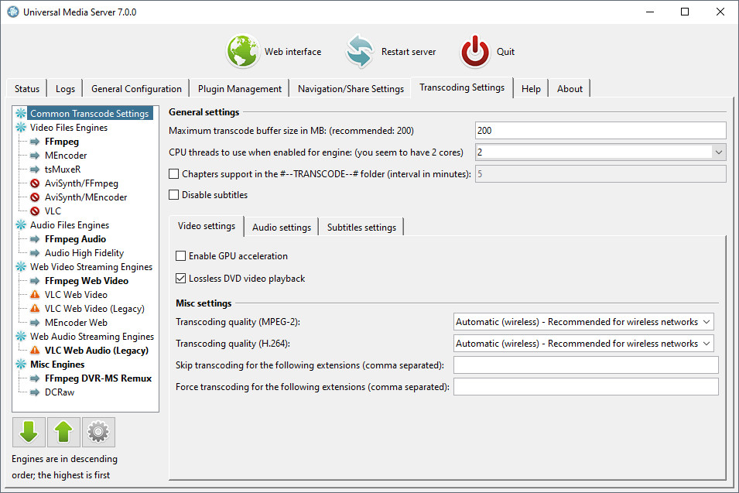
Task: Open the CPU threads dropdown
Action: tap(718, 152)
